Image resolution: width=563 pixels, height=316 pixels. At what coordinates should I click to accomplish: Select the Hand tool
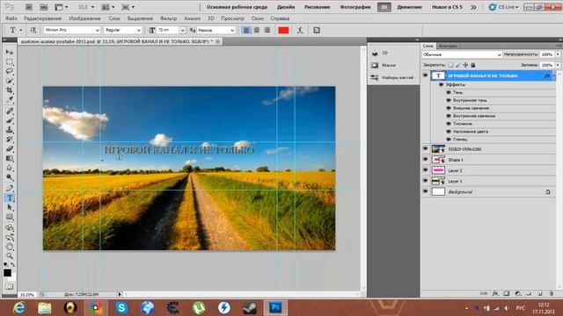(10, 247)
